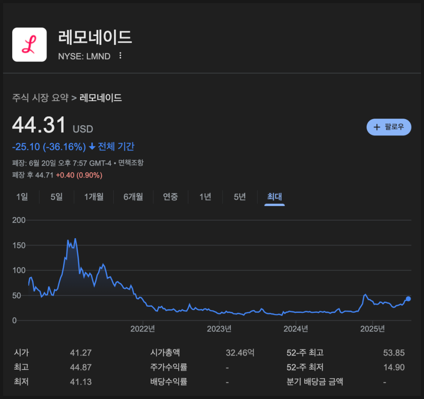Select the 연중 (YTD) tab
Image resolution: width=424 pixels, height=399 pixels.
pyautogui.click(x=170, y=196)
